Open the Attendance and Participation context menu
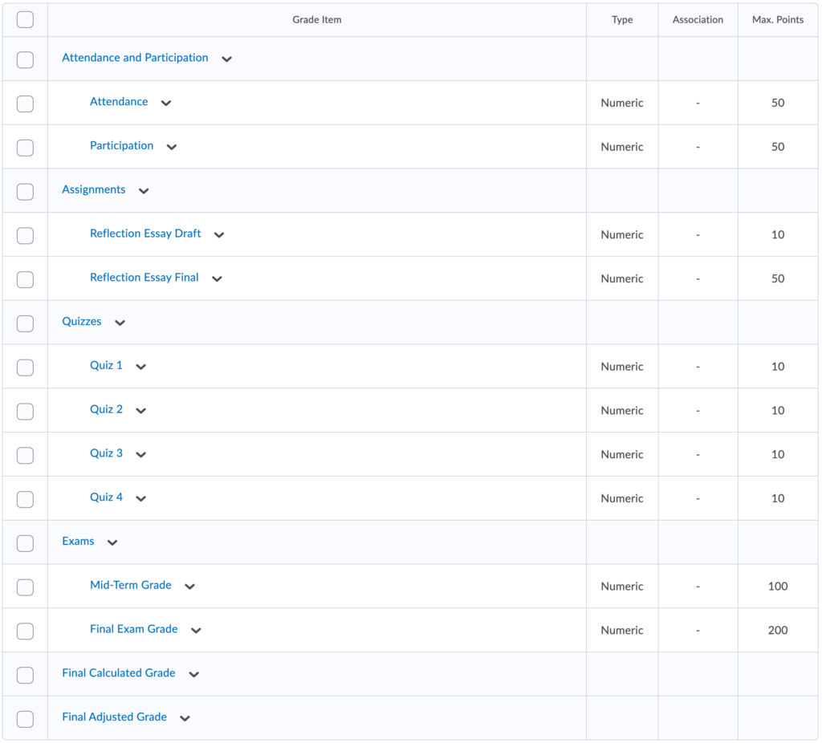This screenshot has width=822, height=743. click(226, 59)
